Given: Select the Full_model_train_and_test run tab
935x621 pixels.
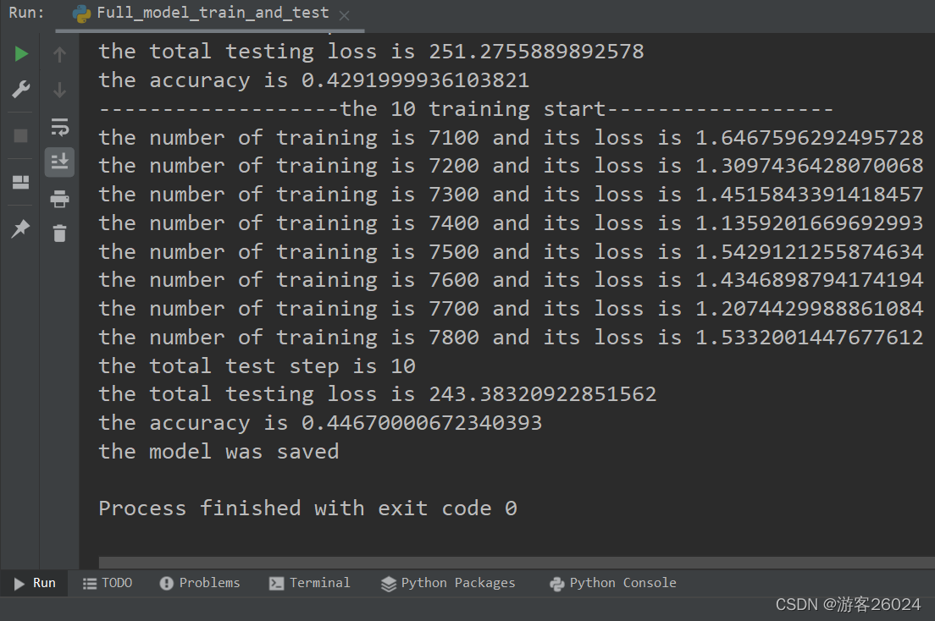Looking at the screenshot, I should 202,13.
